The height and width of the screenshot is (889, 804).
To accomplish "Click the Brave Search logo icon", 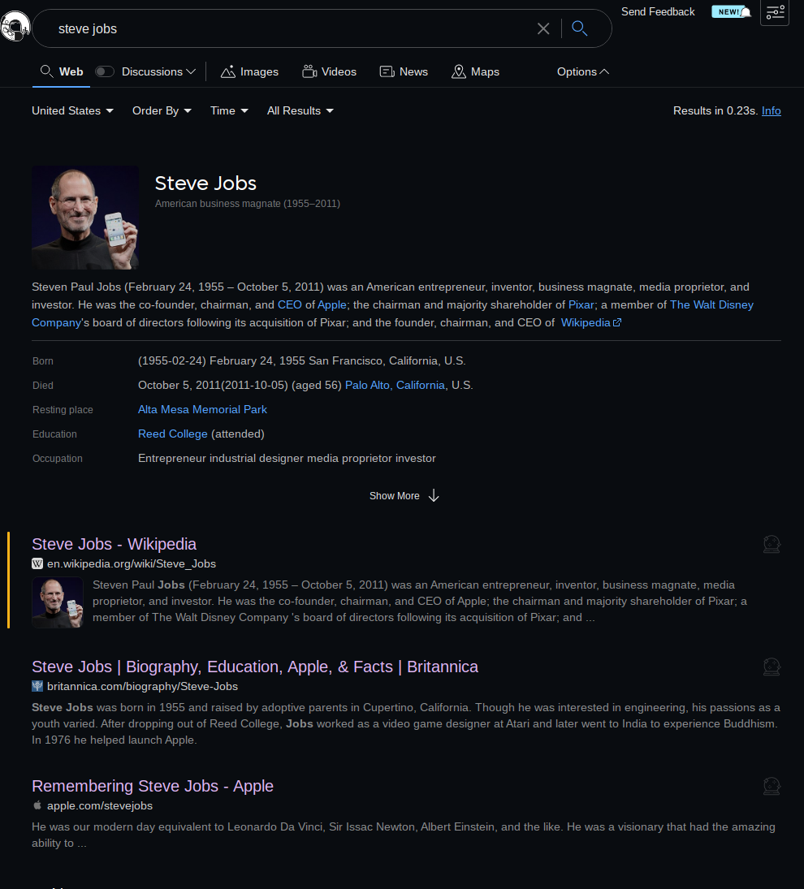I will pyautogui.click(x=15, y=26).
